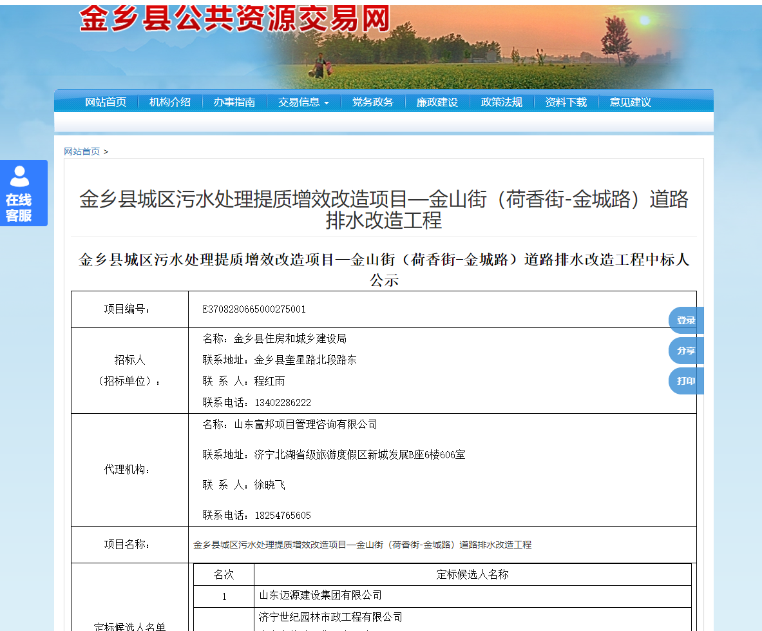Click the 打印 print button
This screenshot has width=762, height=631.
(x=686, y=381)
